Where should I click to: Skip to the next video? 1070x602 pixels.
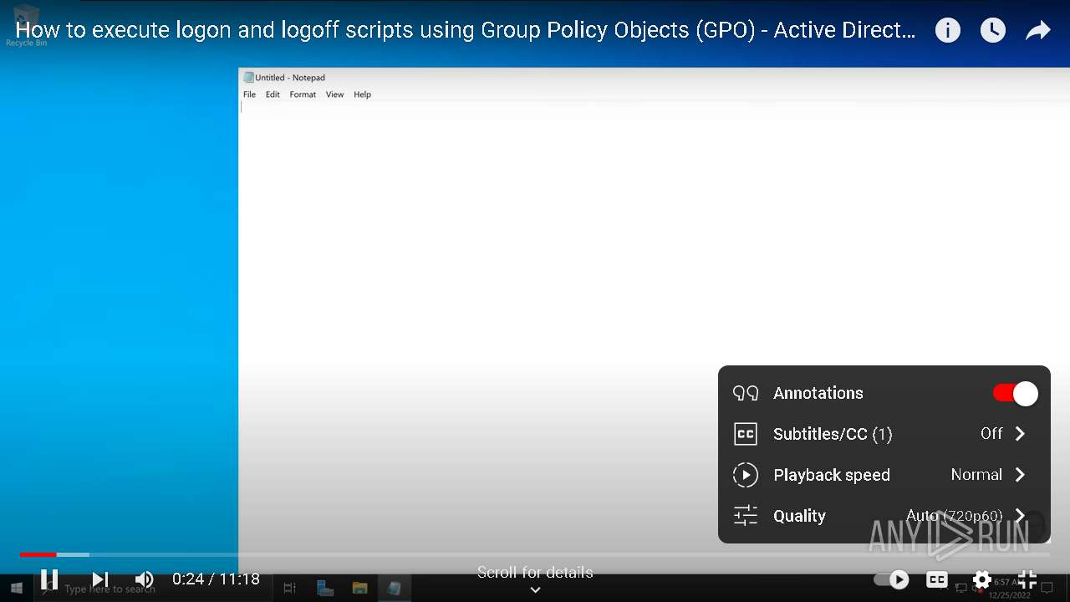point(100,579)
